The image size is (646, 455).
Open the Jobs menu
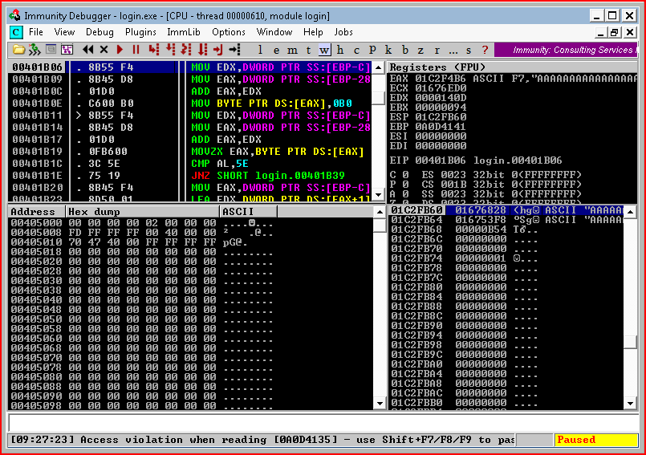coord(343,32)
